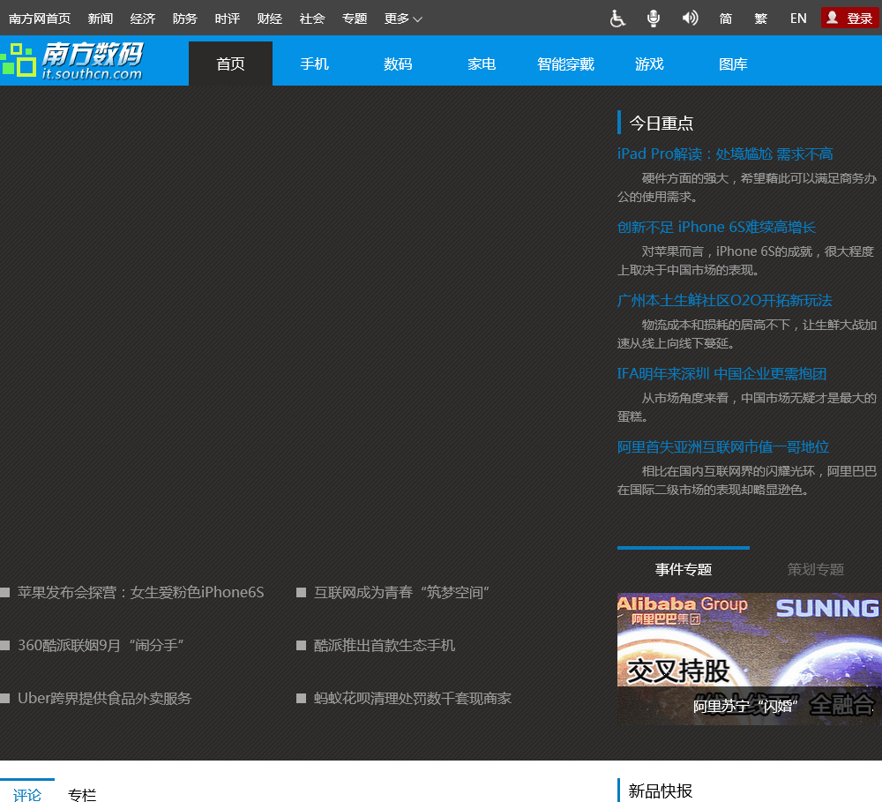
Task: Open article IFA明年来深圳 中国企业更需抱团
Action: [x=721, y=373]
